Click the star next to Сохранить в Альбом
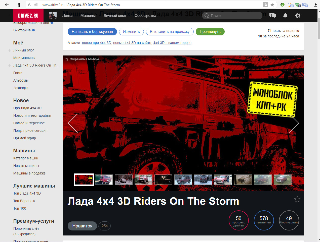Viewport: 320px width, 242px height. pos(67,59)
